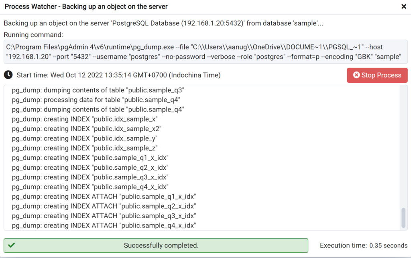Image resolution: width=411 pixels, height=258 pixels.
Task: Click the Process Watcher dialog title
Action: pos(86,6)
